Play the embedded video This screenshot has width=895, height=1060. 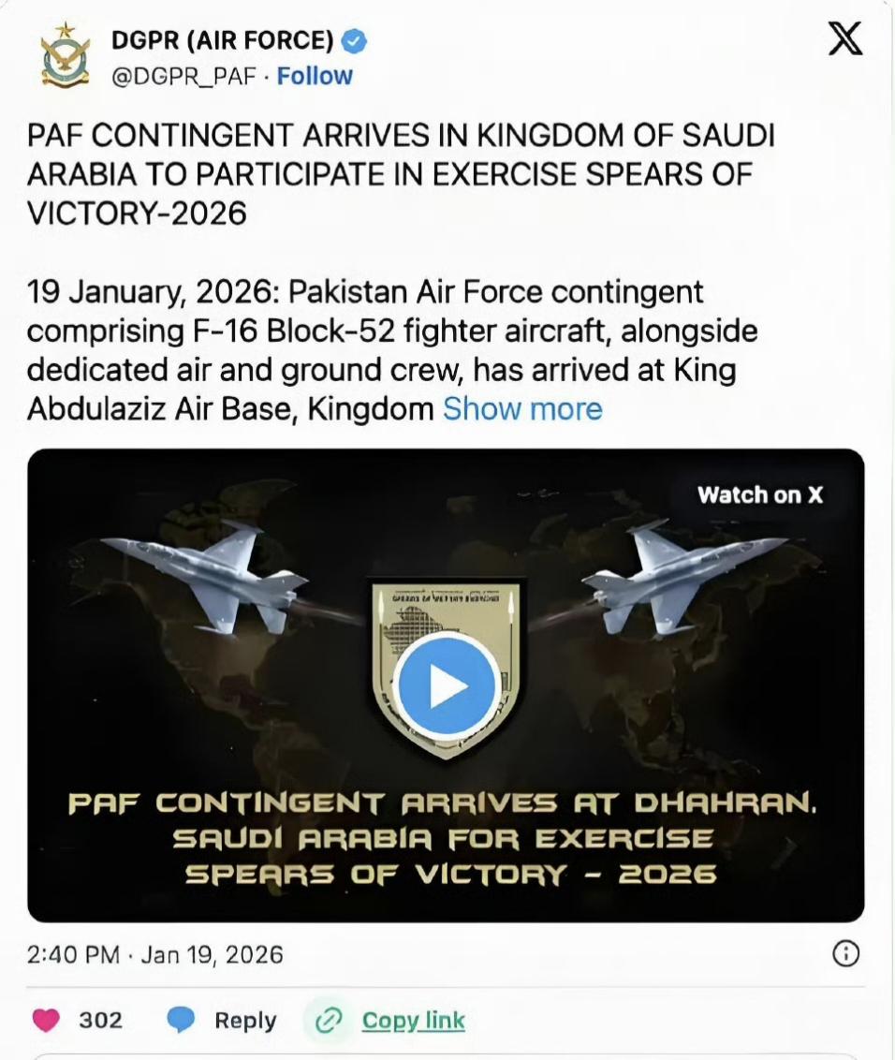point(446,686)
